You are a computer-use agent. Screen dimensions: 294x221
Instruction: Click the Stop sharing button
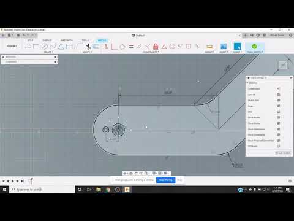[x=165, y=180]
